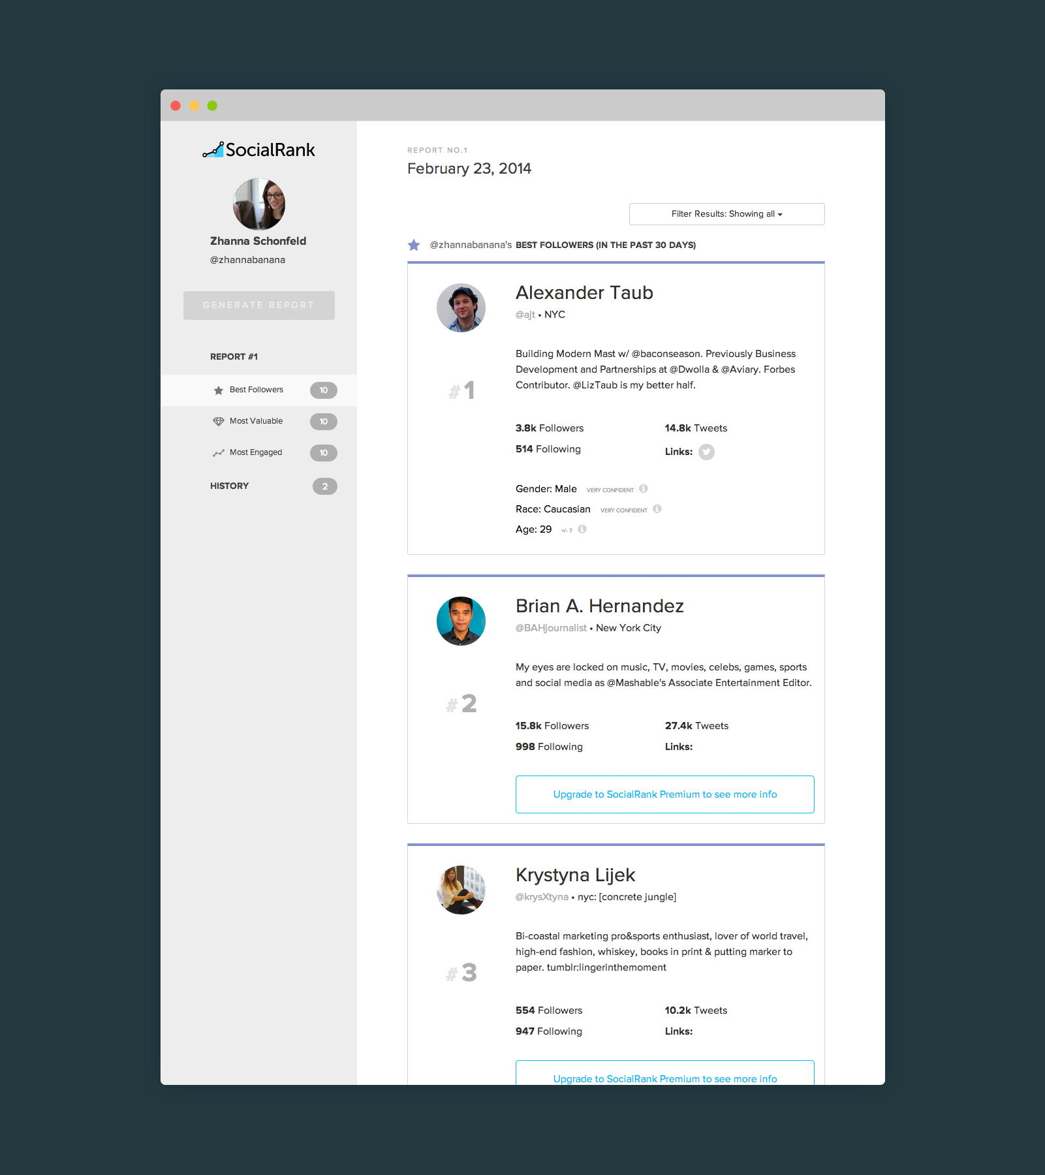Open Brian A. Hernandez's avatar

[461, 621]
